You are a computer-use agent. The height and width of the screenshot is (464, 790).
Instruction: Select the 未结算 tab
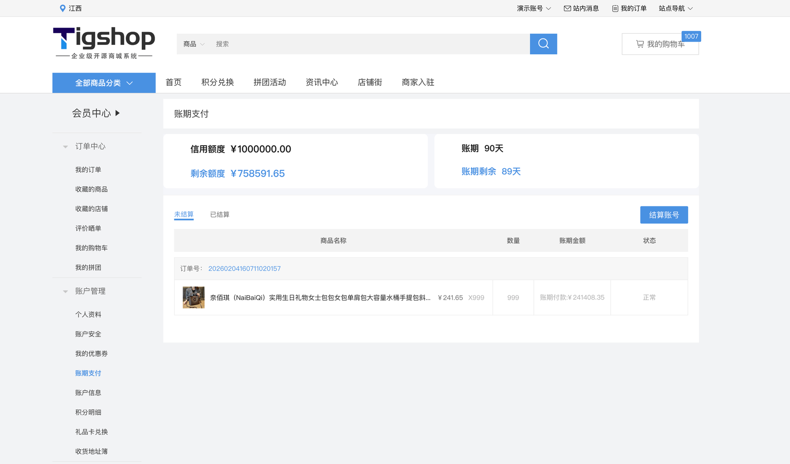(x=183, y=214)
